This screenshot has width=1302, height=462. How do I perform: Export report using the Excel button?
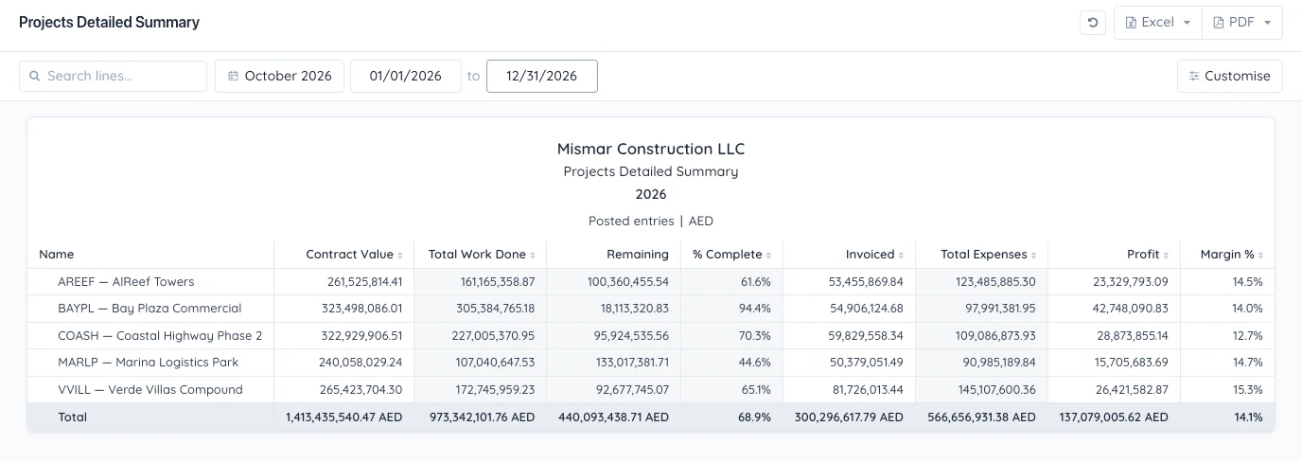pos(1148,23)
